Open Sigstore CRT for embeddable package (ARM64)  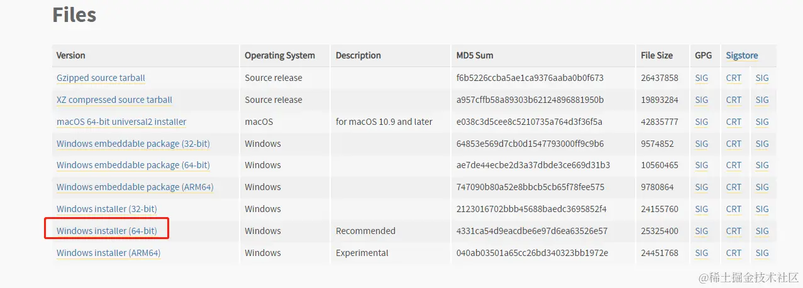click(x=733, y=187)
